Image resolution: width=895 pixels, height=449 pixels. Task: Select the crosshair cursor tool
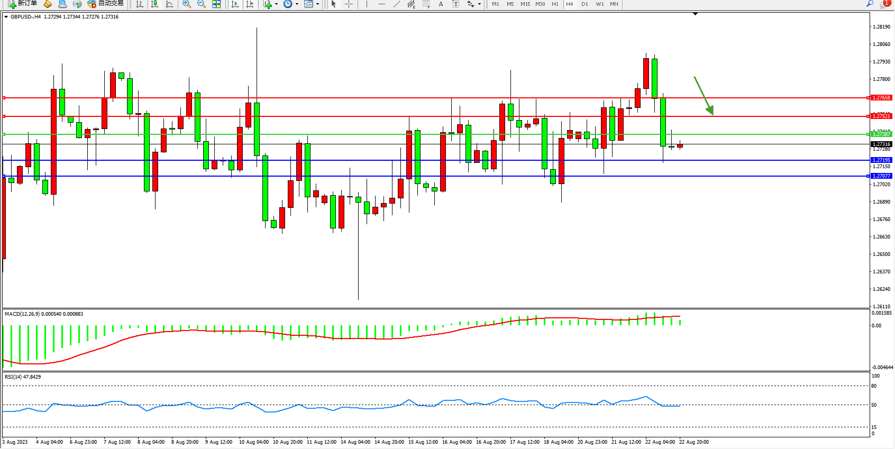coord(349,4)
